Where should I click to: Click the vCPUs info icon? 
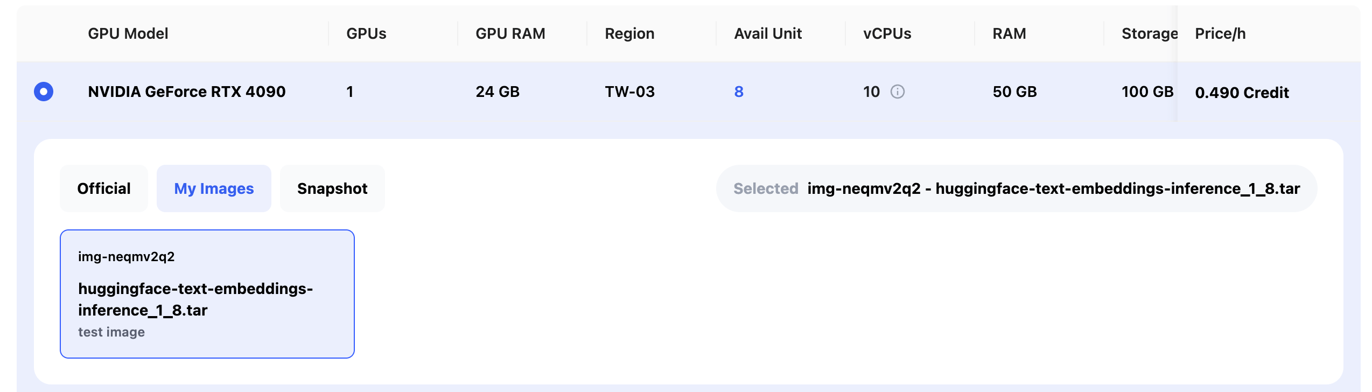[897, 92]
